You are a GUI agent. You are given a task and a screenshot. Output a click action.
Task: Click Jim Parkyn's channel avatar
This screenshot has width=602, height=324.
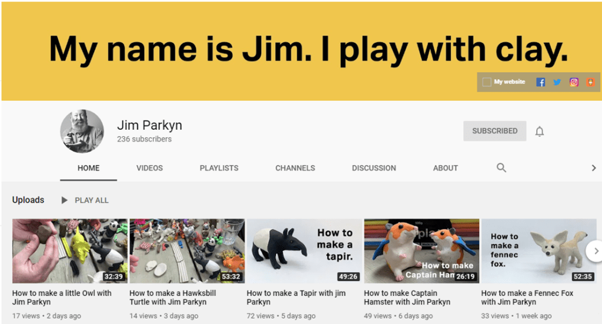(82, 131)
